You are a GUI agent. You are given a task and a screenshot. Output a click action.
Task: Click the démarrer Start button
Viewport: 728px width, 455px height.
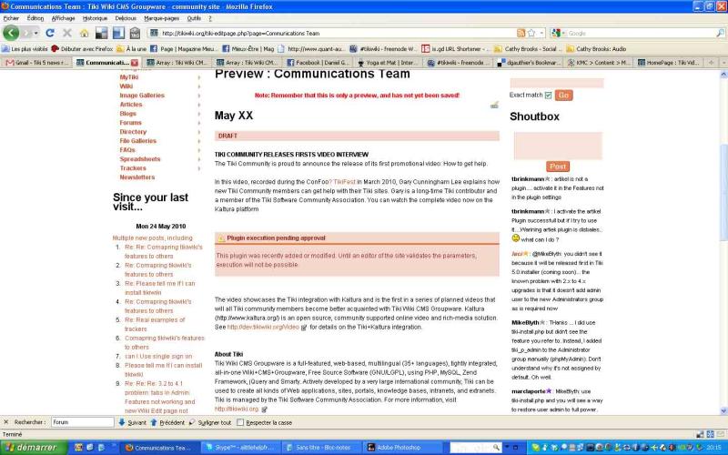coord(33,448)
